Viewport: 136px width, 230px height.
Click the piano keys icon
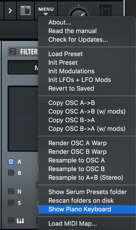click(20, 220)
